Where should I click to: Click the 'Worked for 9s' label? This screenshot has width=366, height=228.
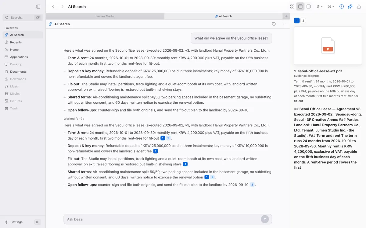pos(74,119)
